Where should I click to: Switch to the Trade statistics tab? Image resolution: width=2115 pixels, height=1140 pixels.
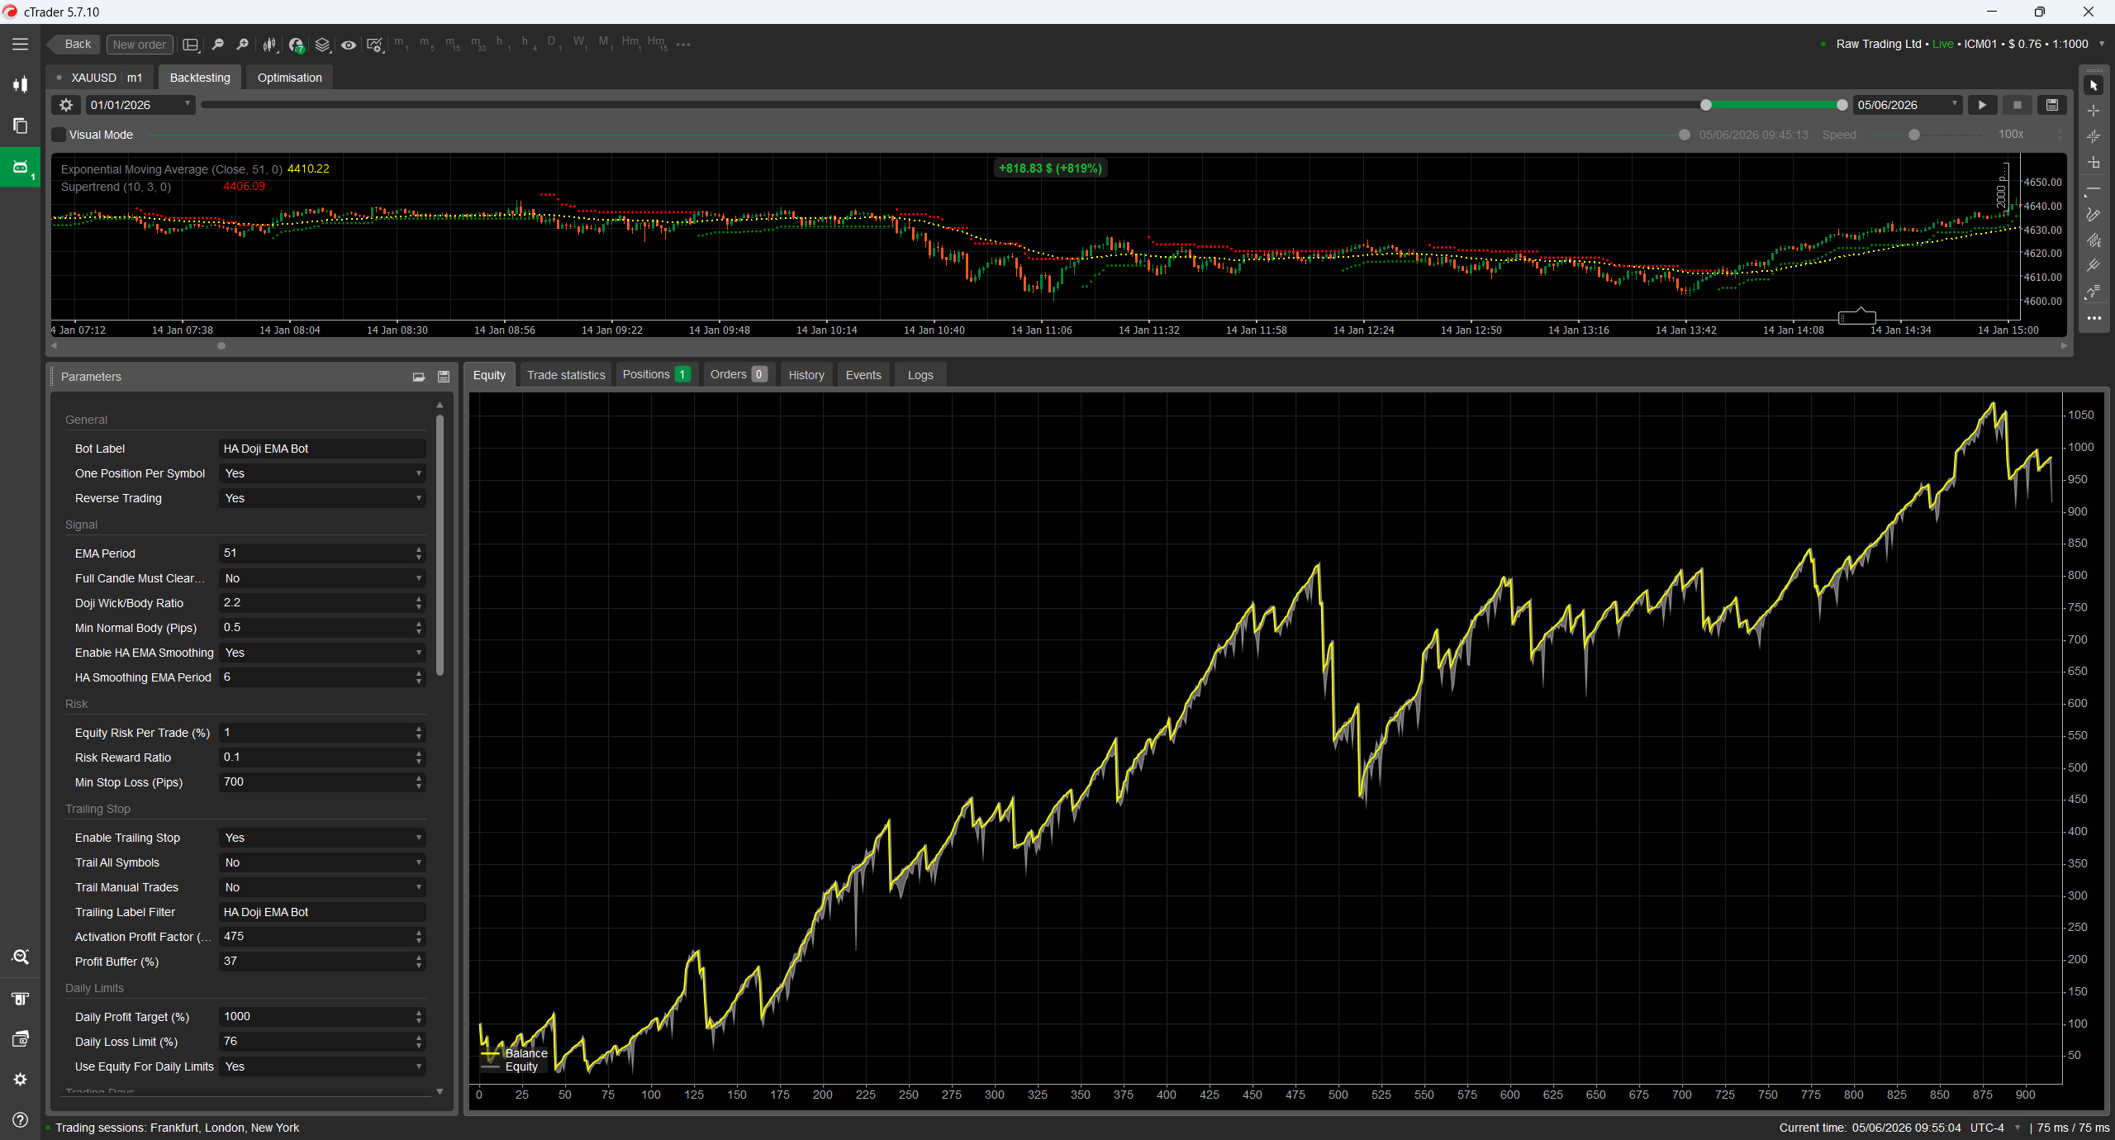point(566,375)
